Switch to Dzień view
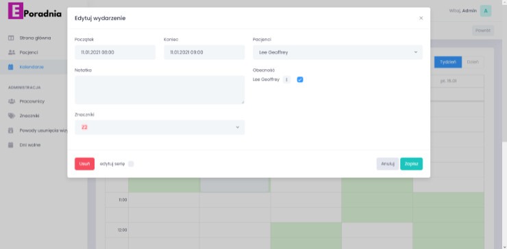 pos(473,62)
